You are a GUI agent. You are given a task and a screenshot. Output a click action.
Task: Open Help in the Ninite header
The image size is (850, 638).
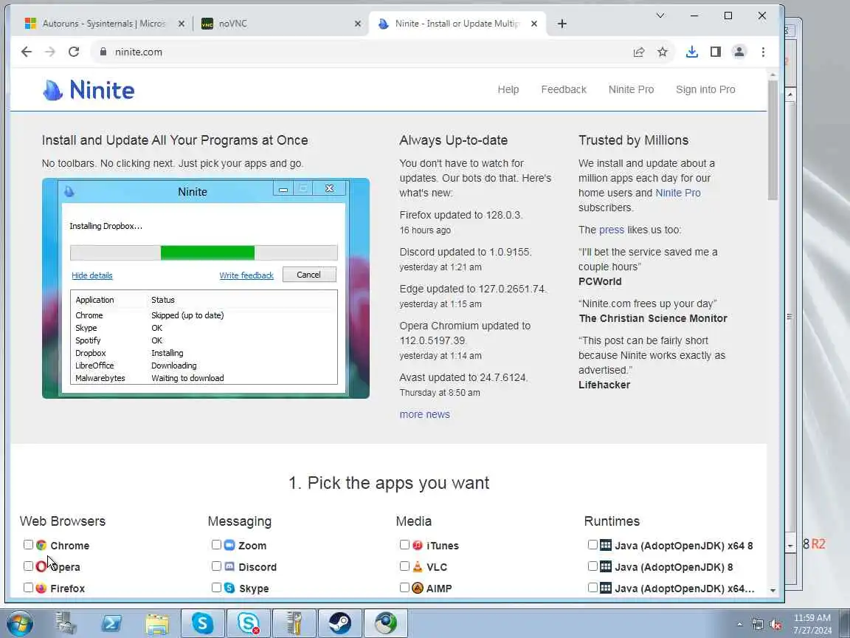coord(508,89)
